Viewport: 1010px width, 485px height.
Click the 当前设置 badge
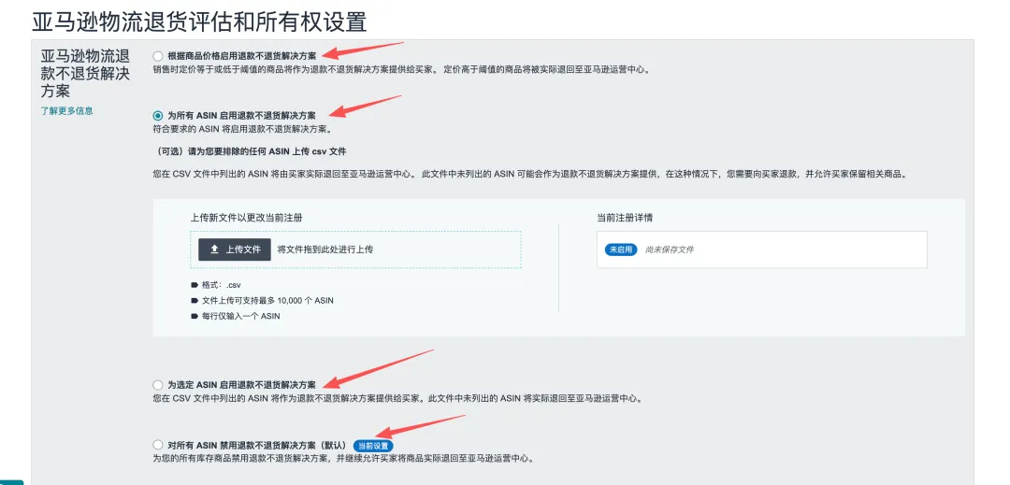tap(373, 446)
